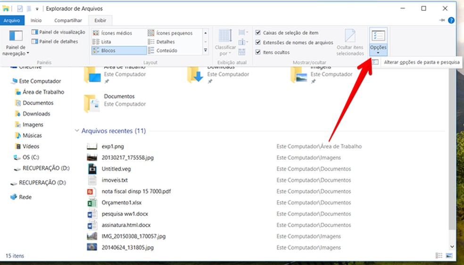This screenshot has height=265, width=464.
Task: Switch to large icons view in status bar
Action: (x=449, y=256)
